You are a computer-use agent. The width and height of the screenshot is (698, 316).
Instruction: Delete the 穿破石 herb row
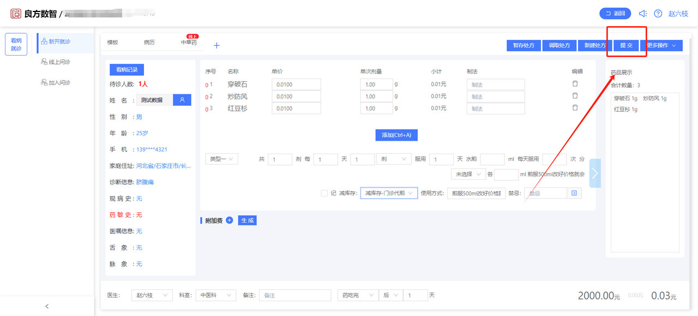tap(575, 84)
